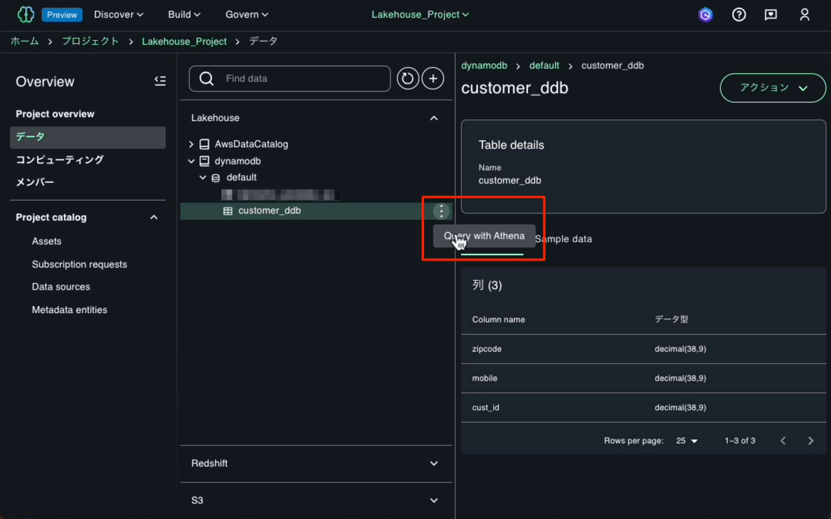Open コンピューティング in the sidebar
Image resolution: width=831 pixels, height=519 pixels.
[x=60, y=160]
